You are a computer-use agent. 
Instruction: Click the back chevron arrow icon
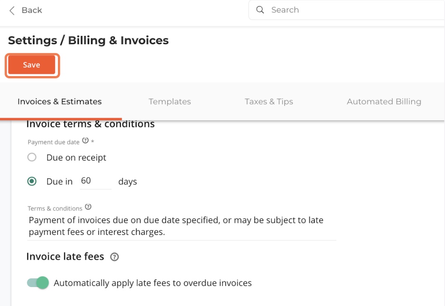12,11
